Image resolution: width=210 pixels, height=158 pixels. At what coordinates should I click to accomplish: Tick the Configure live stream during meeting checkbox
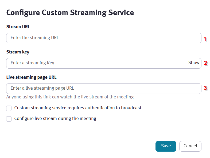[x=9, y=119]
